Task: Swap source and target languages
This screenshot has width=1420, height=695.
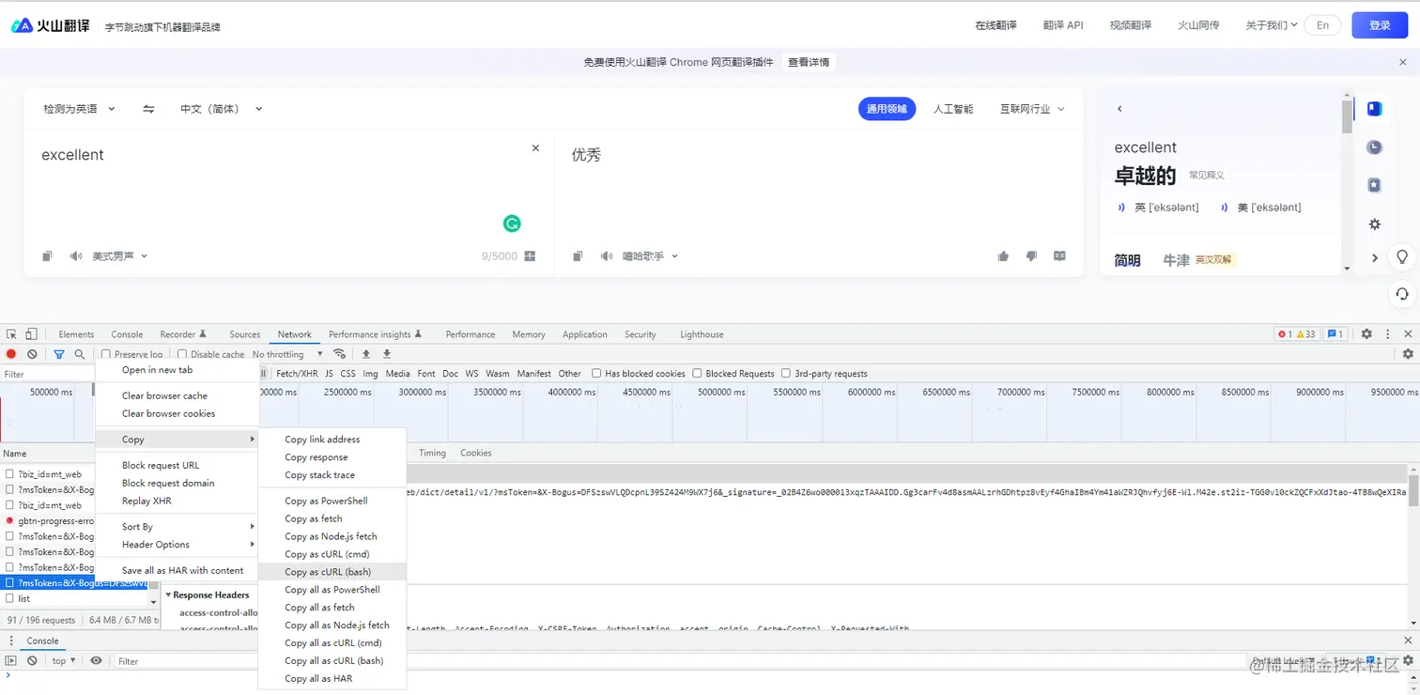Action: point(148,109)
